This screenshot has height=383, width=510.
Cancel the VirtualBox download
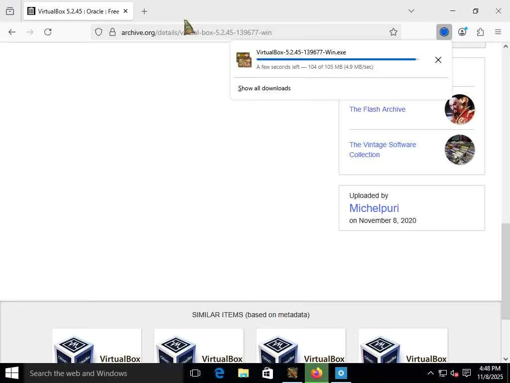(x=438, y=60)
